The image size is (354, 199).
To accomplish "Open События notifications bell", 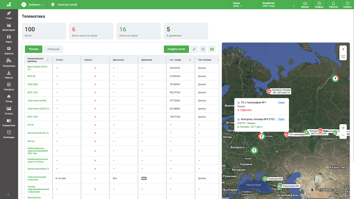I will 333,5.
